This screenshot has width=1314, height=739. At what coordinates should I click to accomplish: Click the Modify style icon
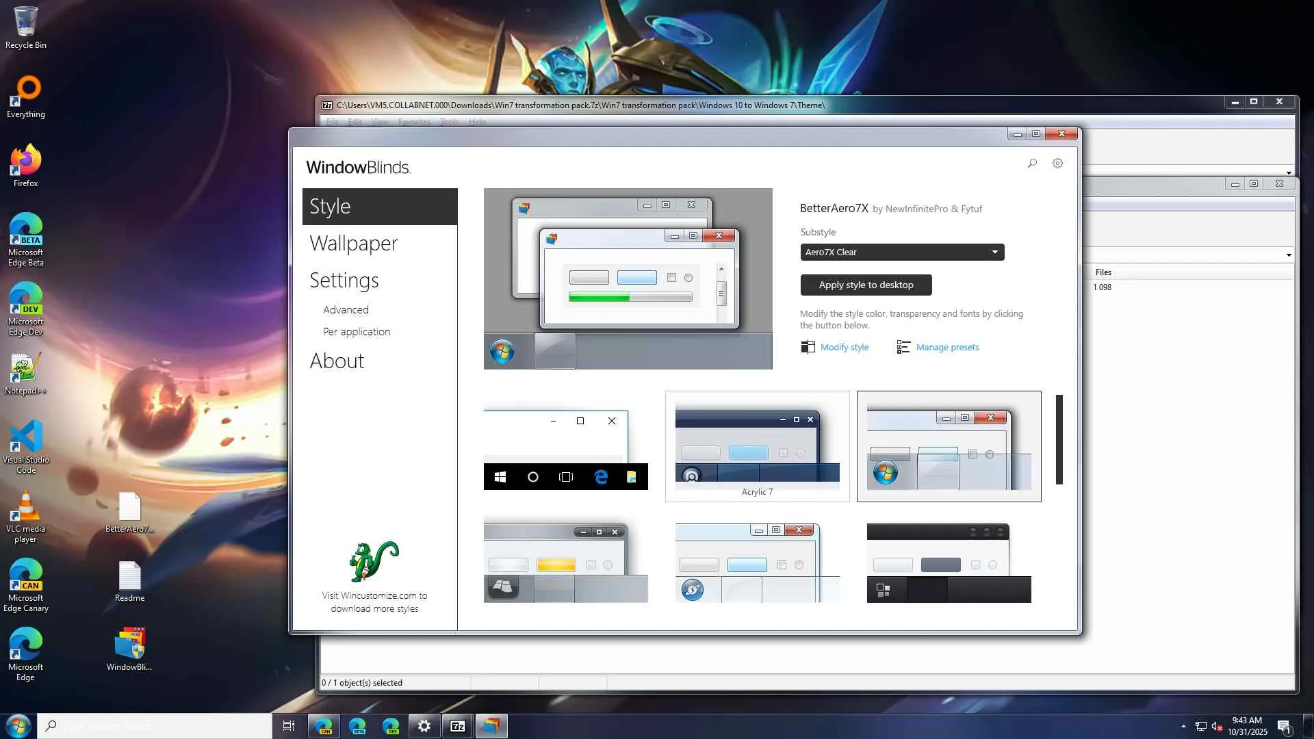pos(808,347)
